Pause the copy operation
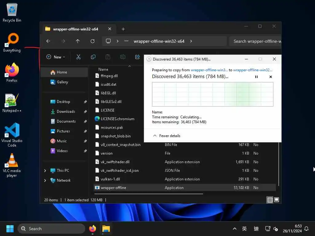315x236 pixels. coord(256,77)
